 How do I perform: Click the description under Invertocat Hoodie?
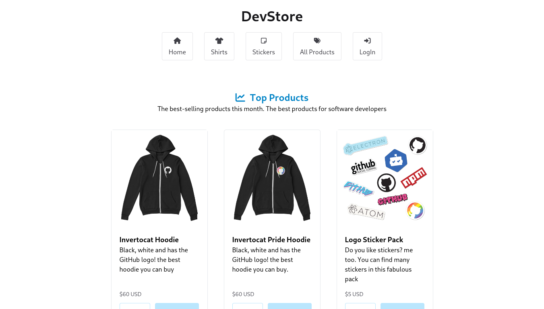pos(154,260)
